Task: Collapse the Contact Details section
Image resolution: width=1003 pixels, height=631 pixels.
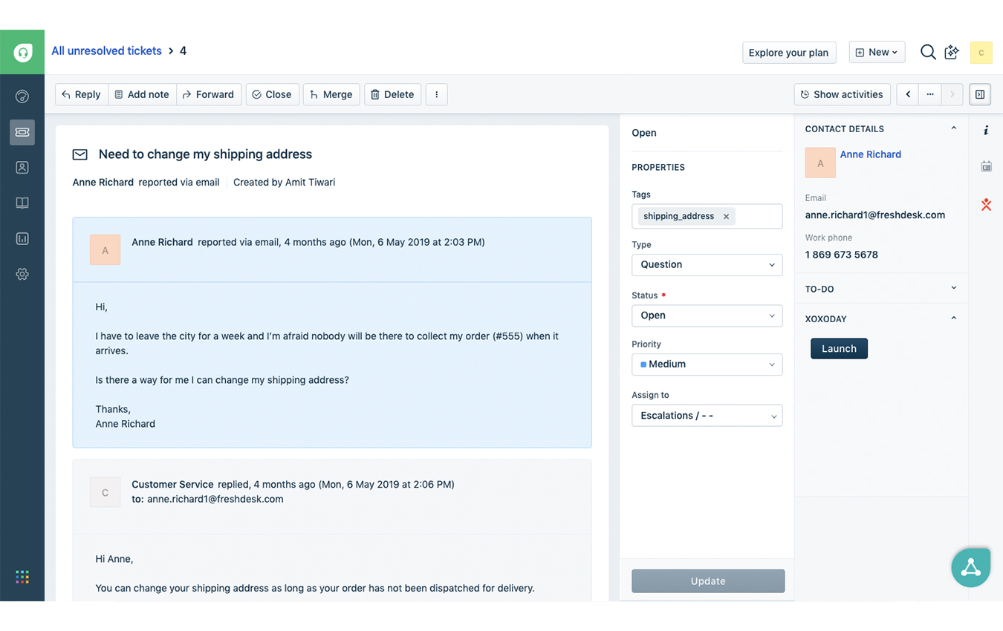Action: click(x=954, y=128)
